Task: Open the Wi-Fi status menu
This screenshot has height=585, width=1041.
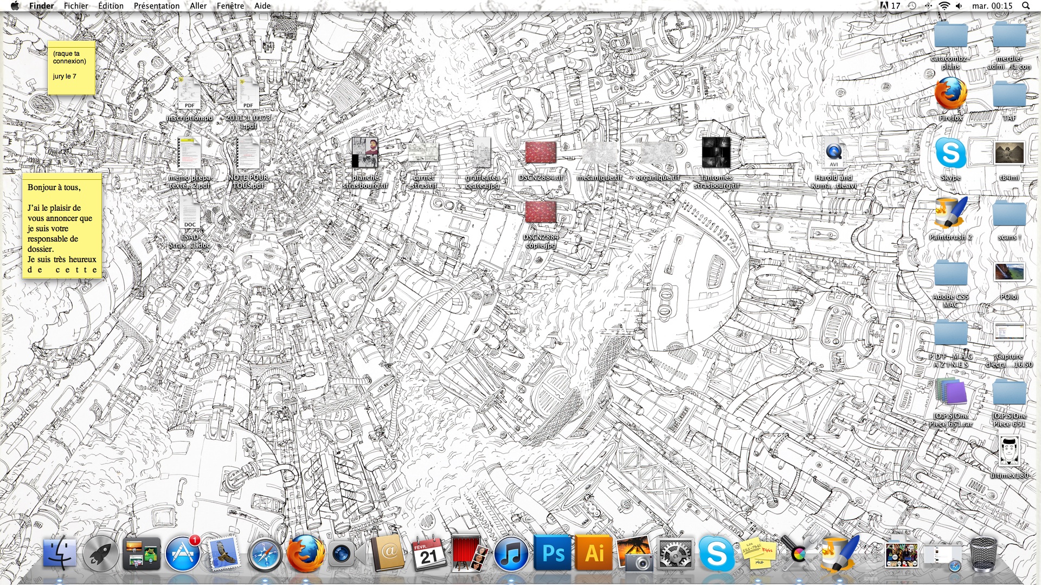Action: point(944,5)
